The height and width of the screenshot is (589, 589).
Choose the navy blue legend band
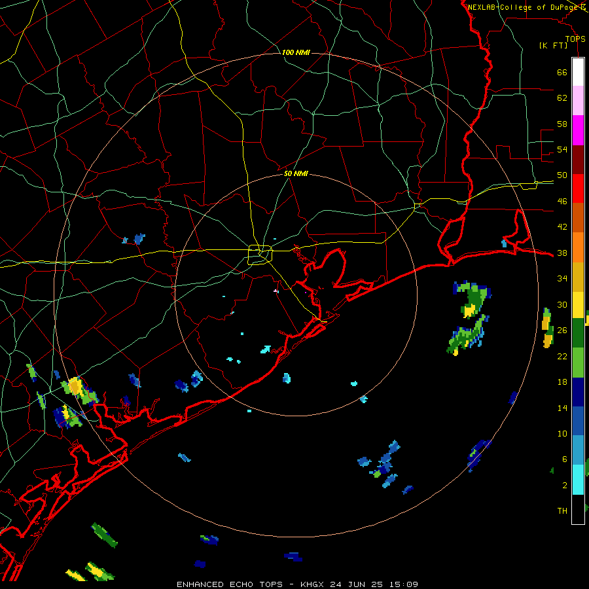click(578, 392)
